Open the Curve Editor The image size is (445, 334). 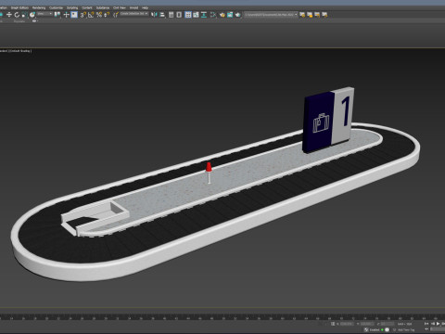(196, 15)
